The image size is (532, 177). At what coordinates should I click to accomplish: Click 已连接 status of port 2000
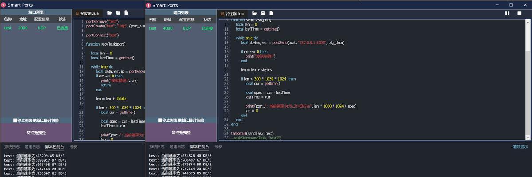(63, 28)
